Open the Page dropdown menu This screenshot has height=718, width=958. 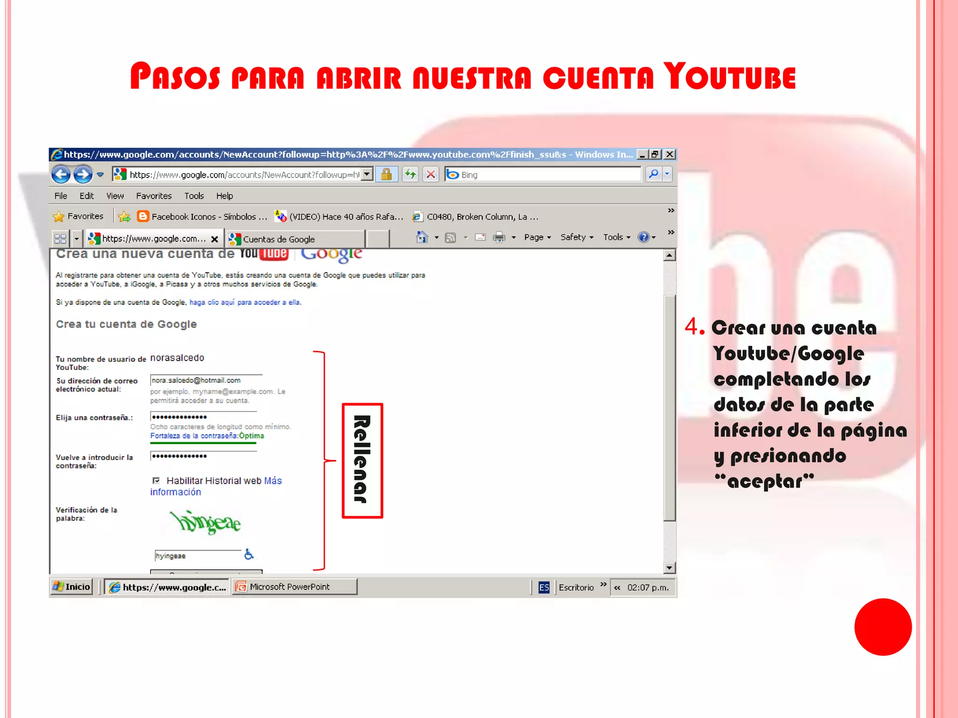pos(537,237)
